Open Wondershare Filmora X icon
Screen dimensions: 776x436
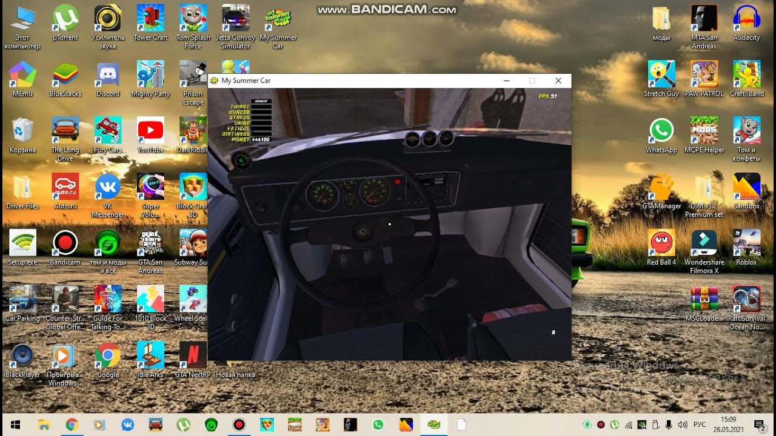pos(704,253)
